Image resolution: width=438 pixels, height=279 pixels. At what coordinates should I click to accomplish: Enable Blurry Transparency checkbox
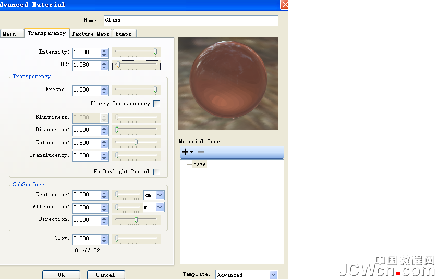coord(157,104)
